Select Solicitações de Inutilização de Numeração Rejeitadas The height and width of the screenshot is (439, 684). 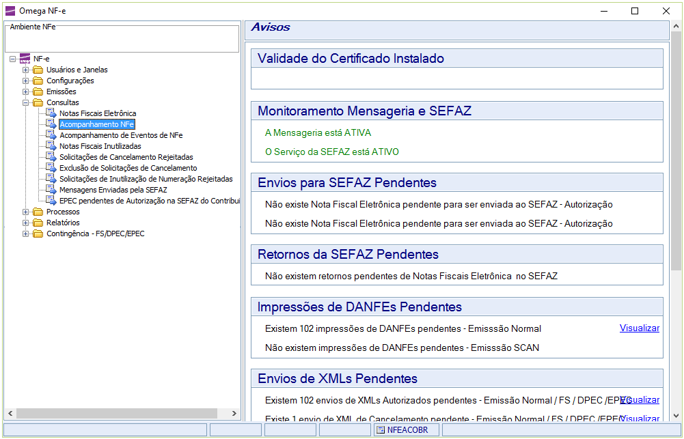click(x=146, y=179)
